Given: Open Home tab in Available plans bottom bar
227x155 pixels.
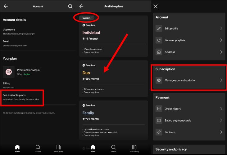Looking at the screenshot, I should coord(93,148).
